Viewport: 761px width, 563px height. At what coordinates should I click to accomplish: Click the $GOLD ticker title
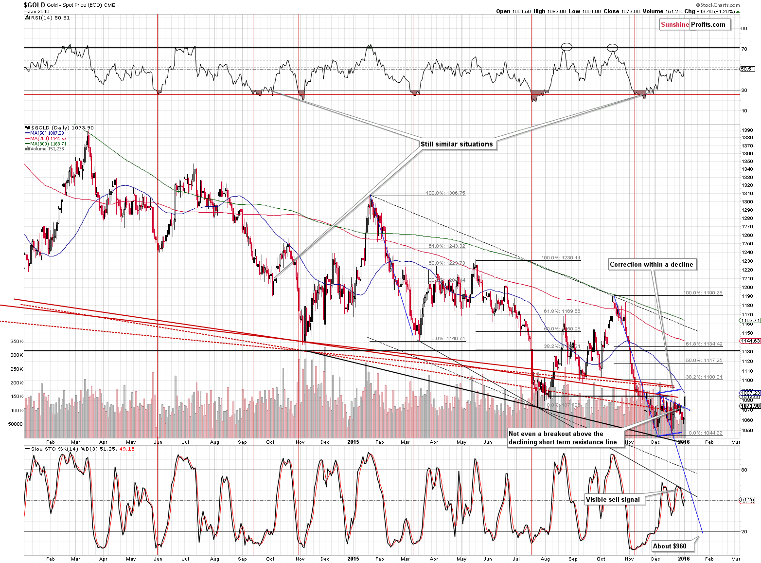coord(34,5)
